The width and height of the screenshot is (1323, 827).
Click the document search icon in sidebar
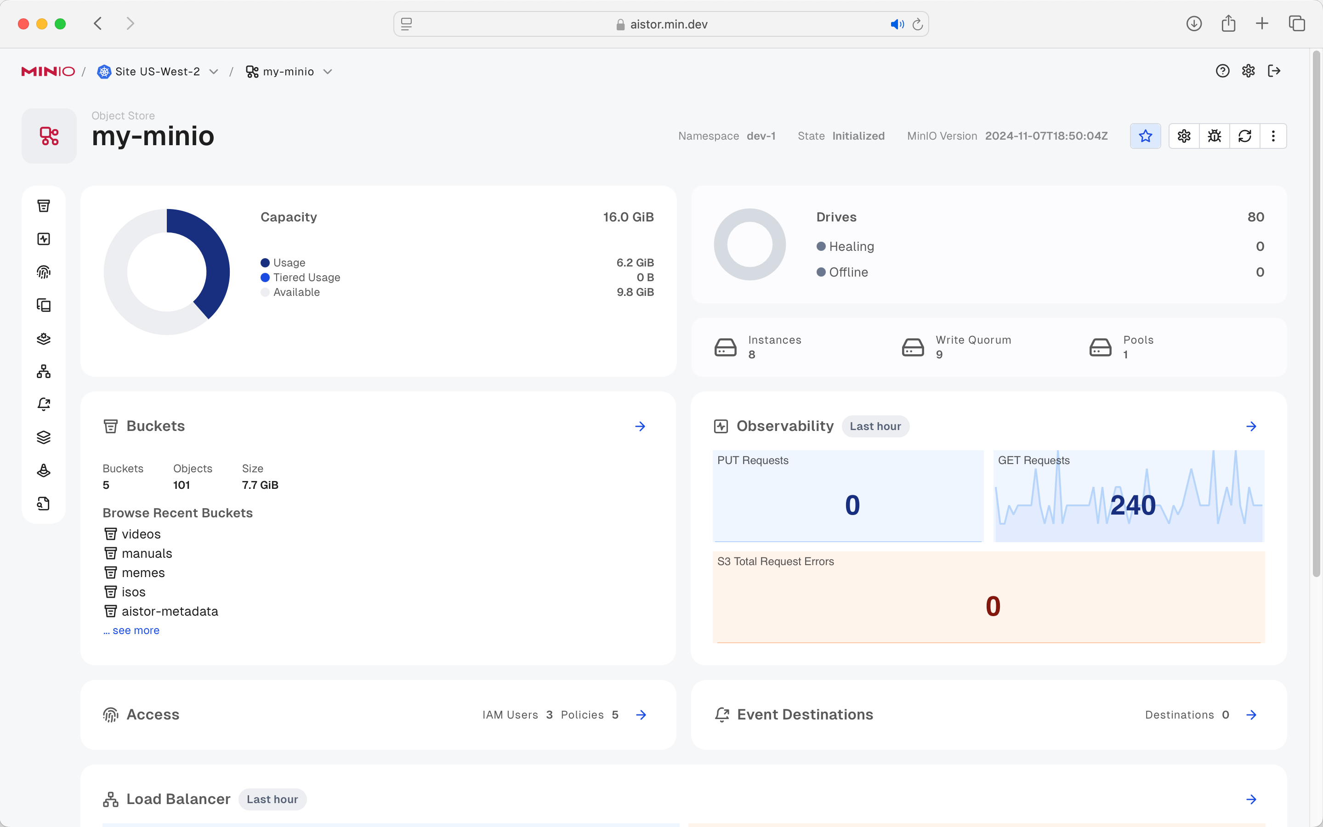[44, 503]
